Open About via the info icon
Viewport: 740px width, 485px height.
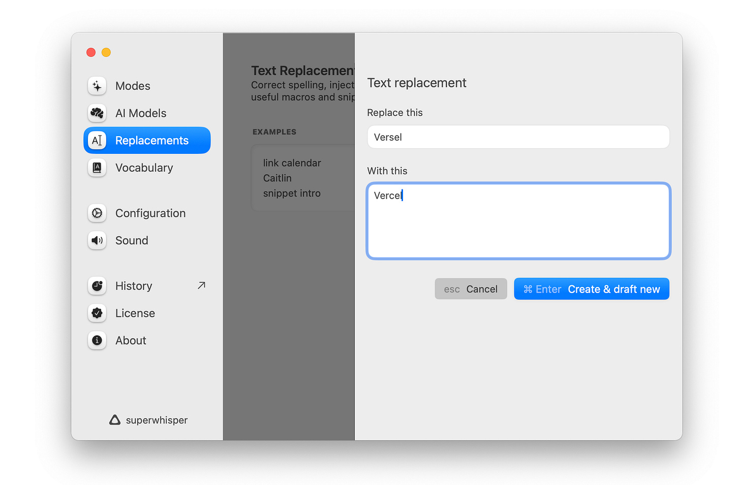(x=97, y=341)
